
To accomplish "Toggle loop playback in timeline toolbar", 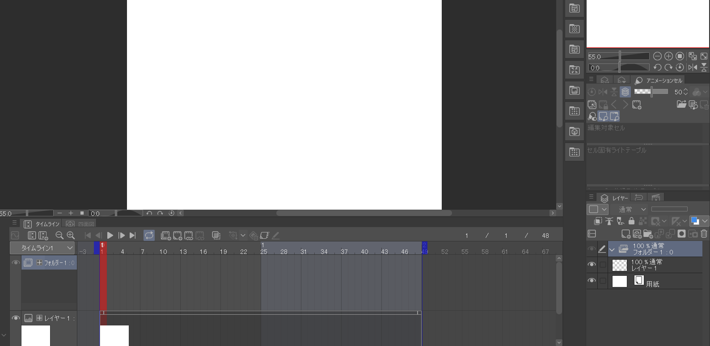I will (x=149, y=236).
